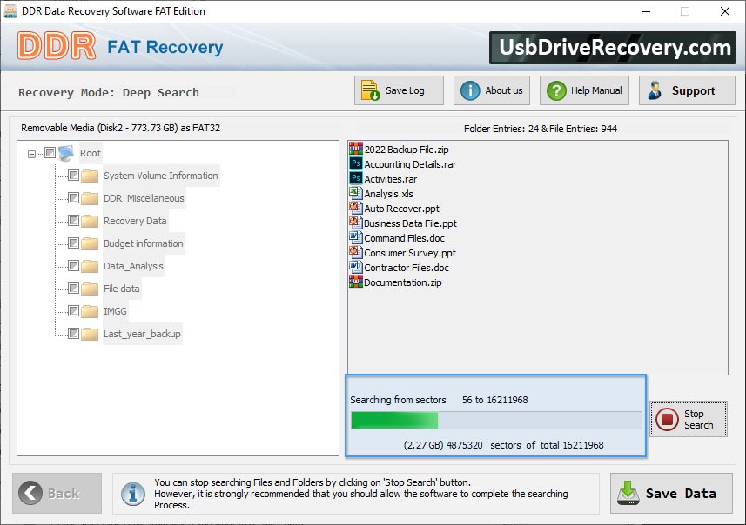The height and width of the screenshot is (525, 746).
Task: Select file name Analysis.xls
Action: (x=388, y=194)
